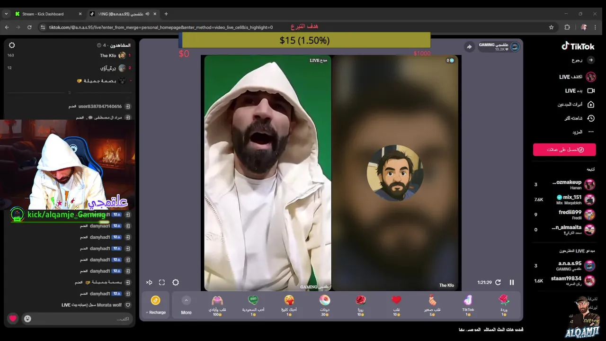Open ozmakeup Hanan live channel

pos(564,184)
